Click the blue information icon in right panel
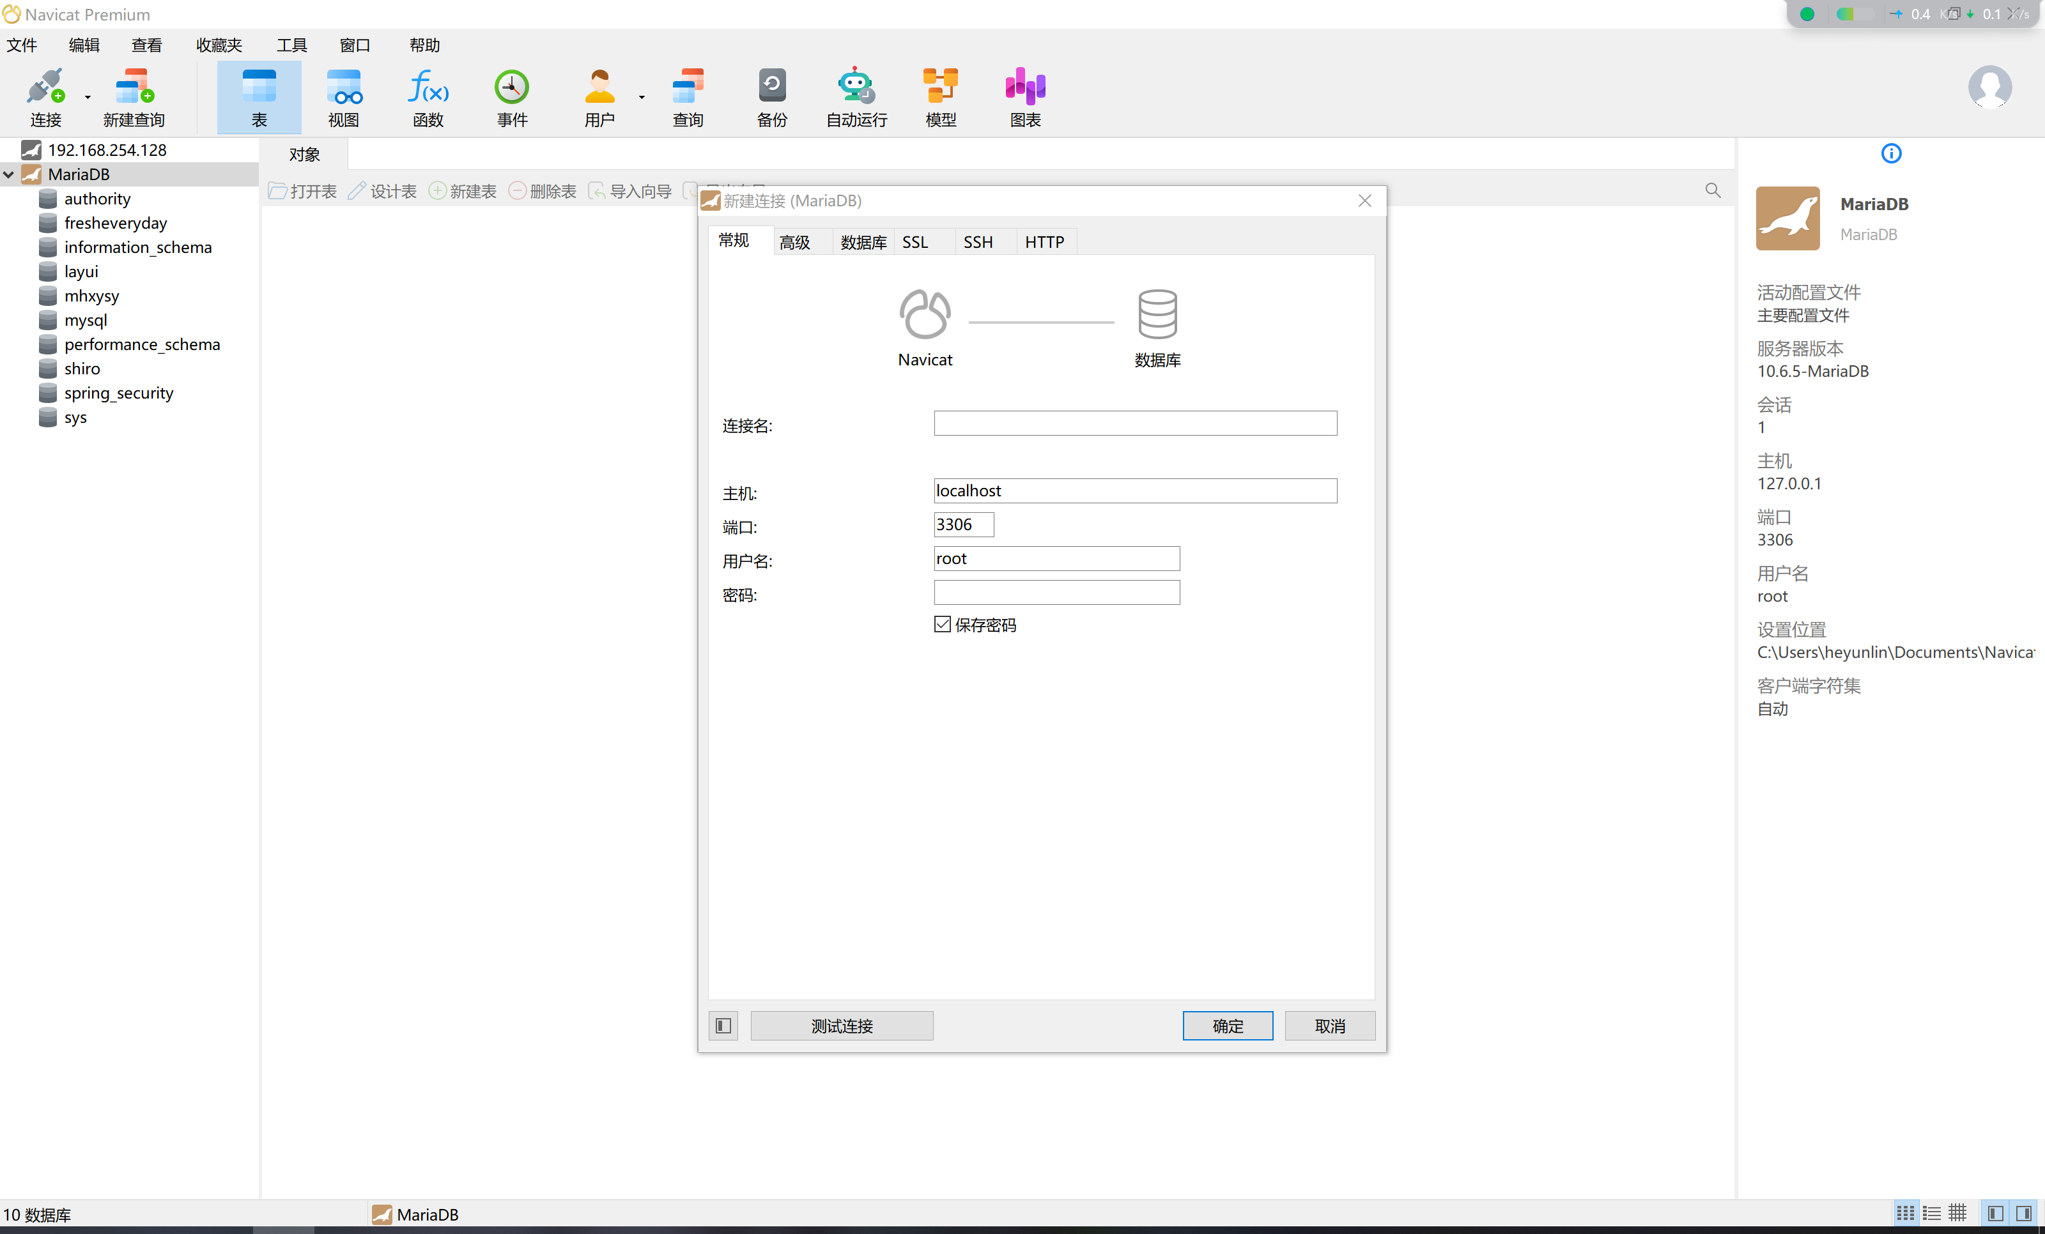This screenshot has height=1234, width=2045. point(1890,153)
